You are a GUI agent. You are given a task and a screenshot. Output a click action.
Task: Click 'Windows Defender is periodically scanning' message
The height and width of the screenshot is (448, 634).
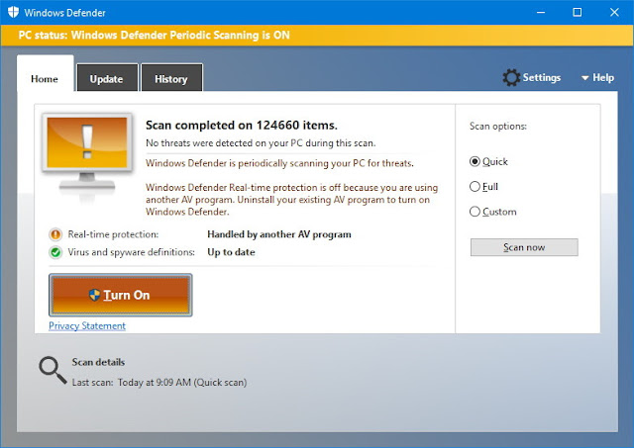pyautogui.click(x=279, y=163)
